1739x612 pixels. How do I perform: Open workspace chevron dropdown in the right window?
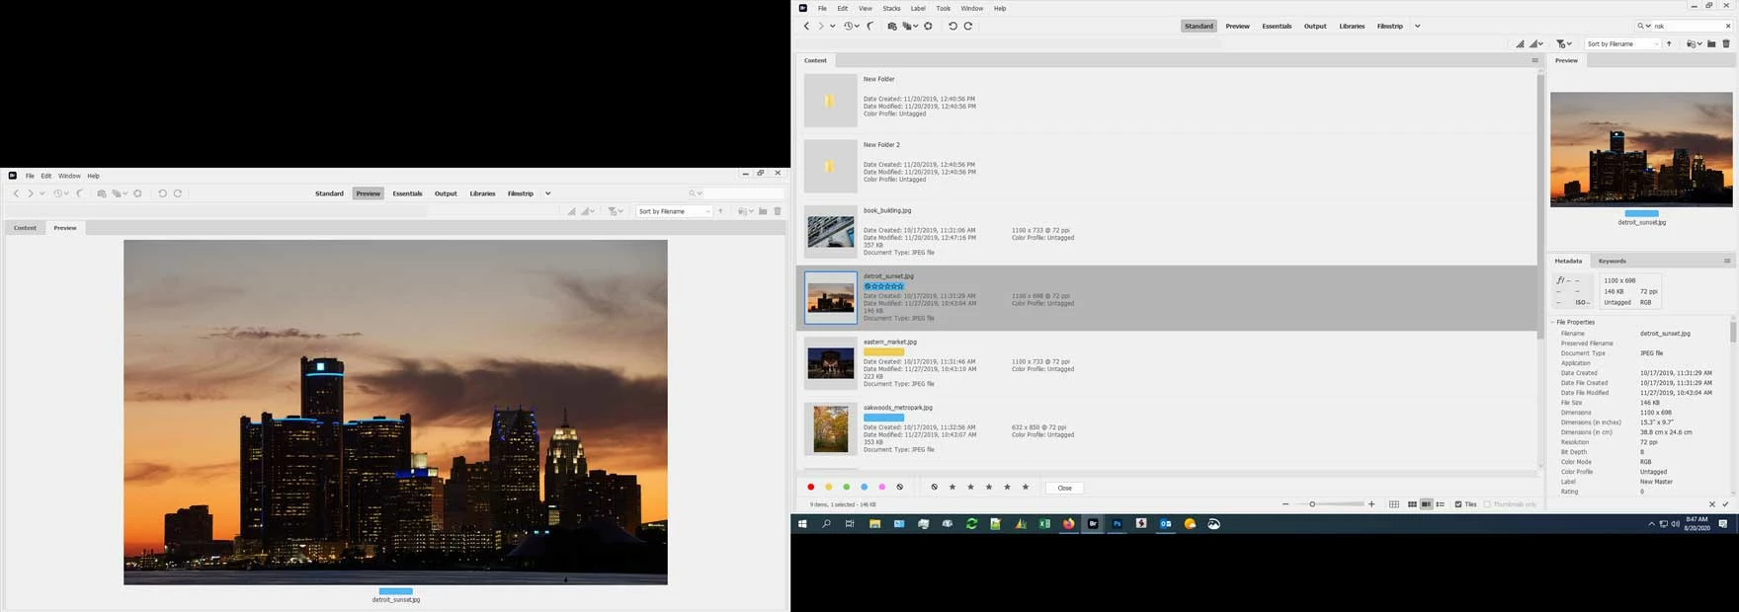(1417, 26)
